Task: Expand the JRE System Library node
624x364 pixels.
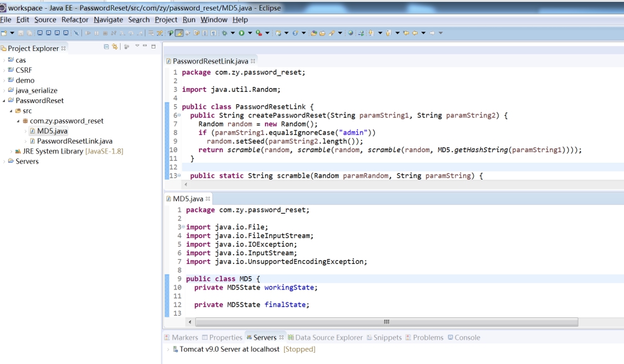Action: tap(11, 151)
